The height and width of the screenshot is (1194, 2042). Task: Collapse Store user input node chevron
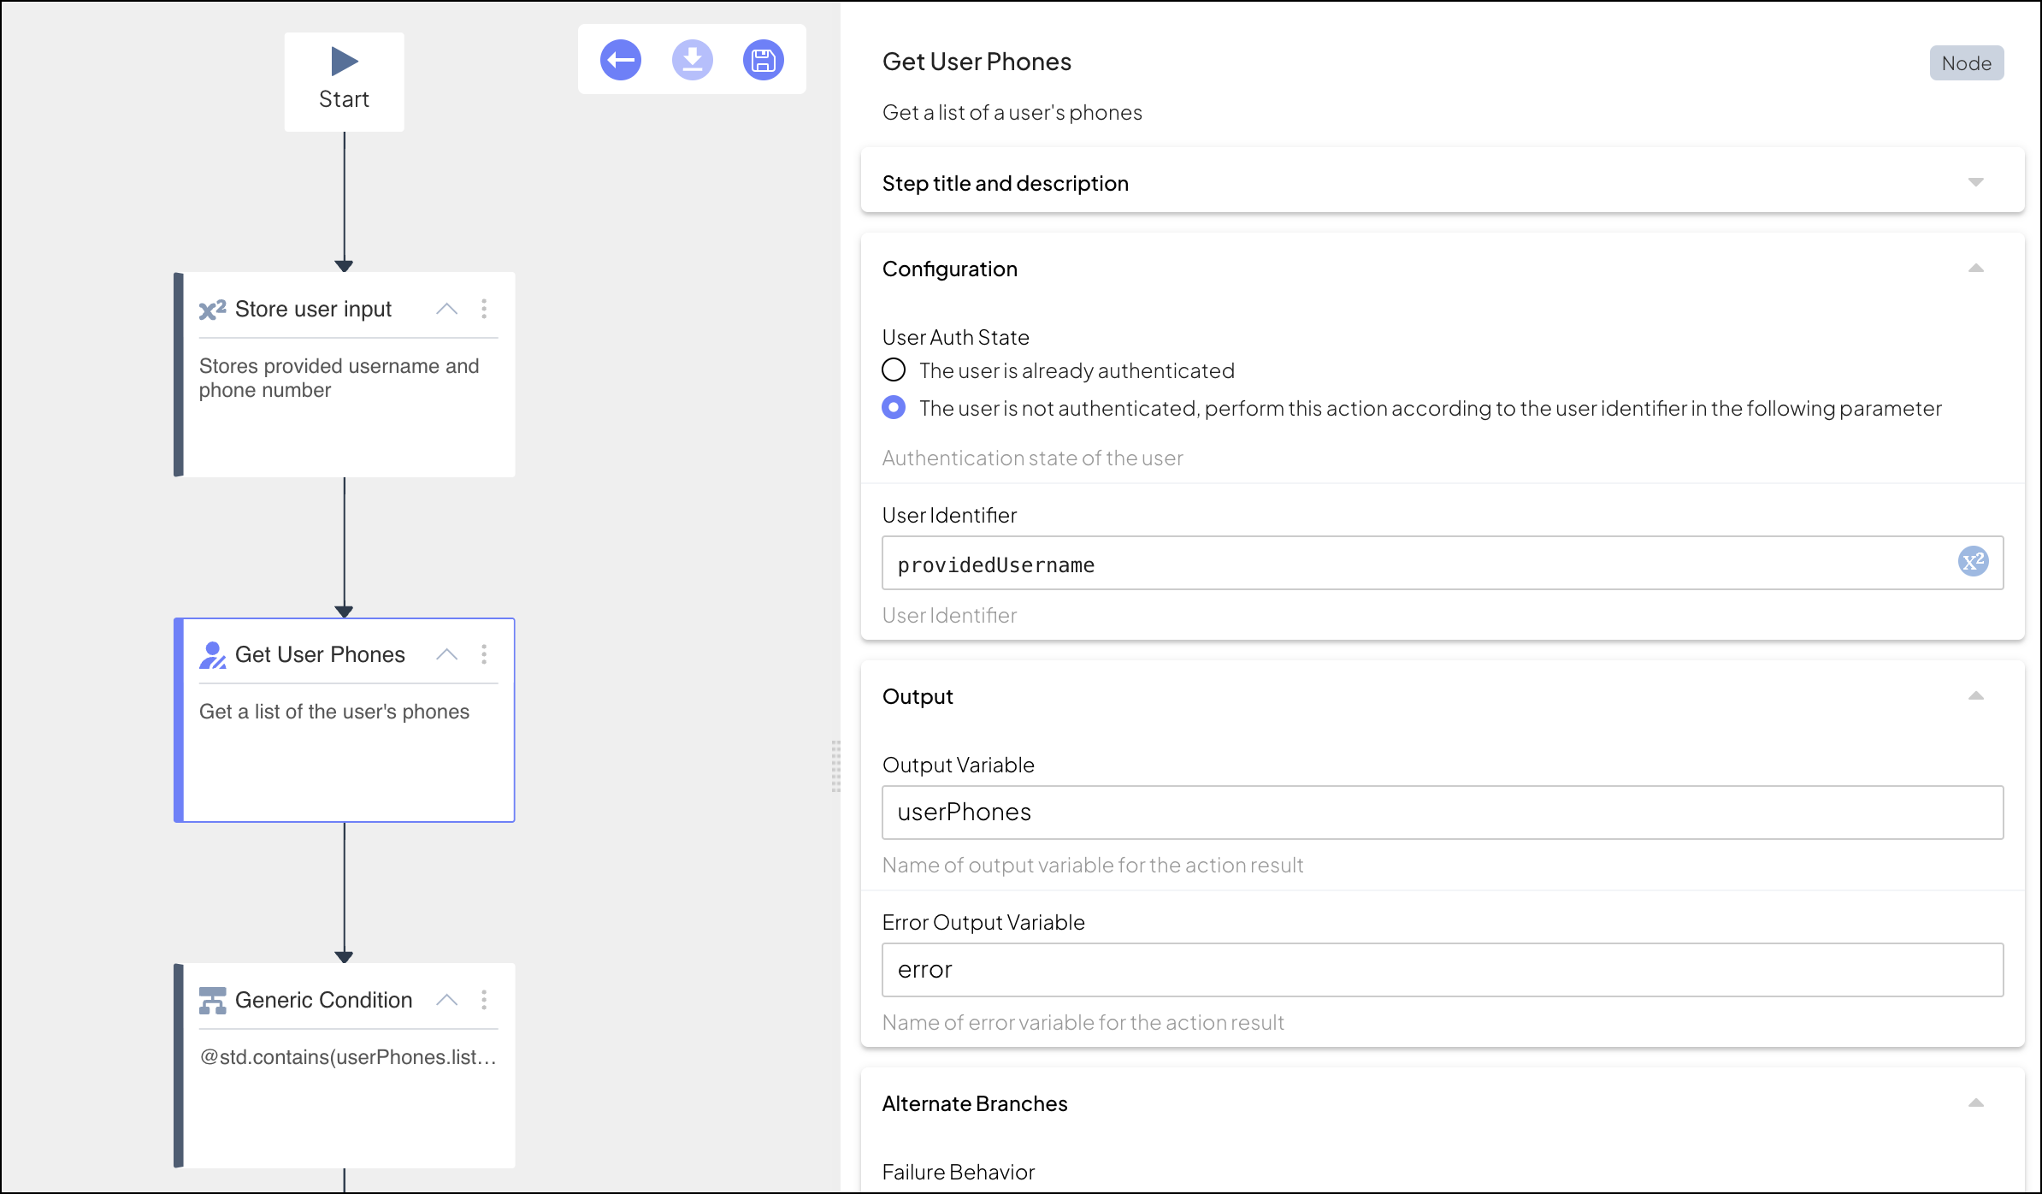446,309
